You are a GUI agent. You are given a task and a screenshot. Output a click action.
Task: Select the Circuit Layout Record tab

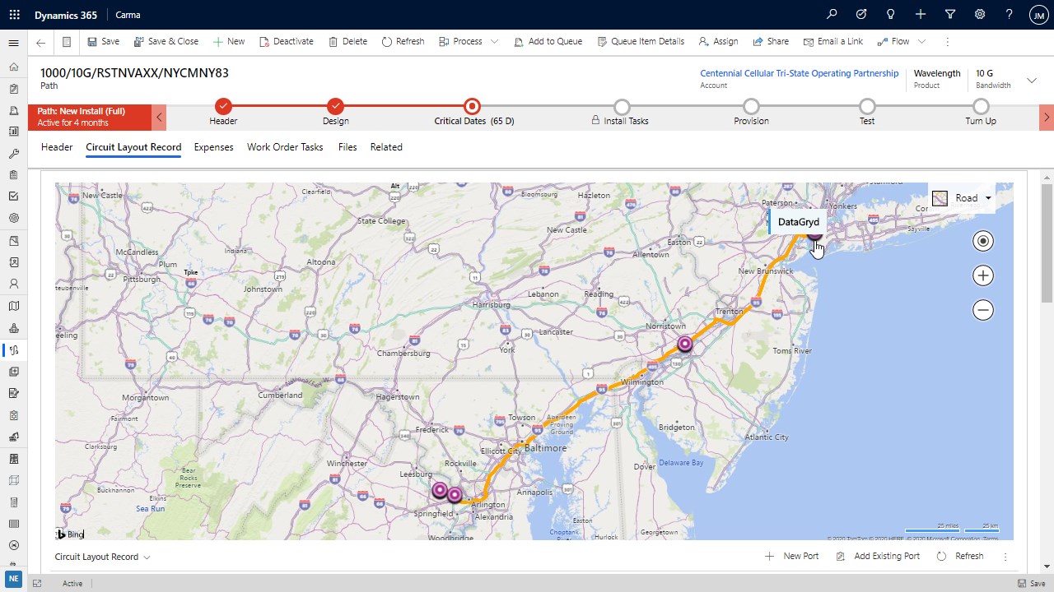pyautogui.click(x=133, y=147)
